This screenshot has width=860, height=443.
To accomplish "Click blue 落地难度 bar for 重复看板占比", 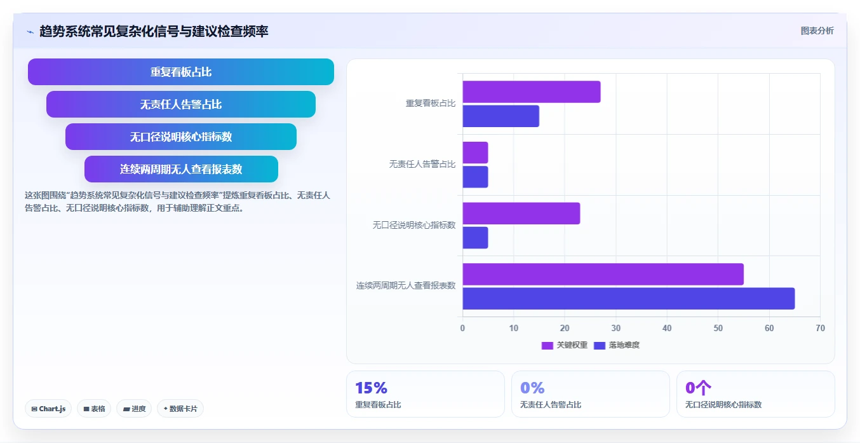I will coord(501,116).
